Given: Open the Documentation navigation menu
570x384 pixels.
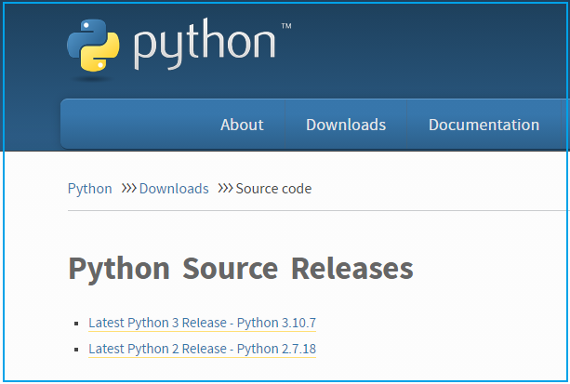Looking at the screenshot, I should [484, 125].
